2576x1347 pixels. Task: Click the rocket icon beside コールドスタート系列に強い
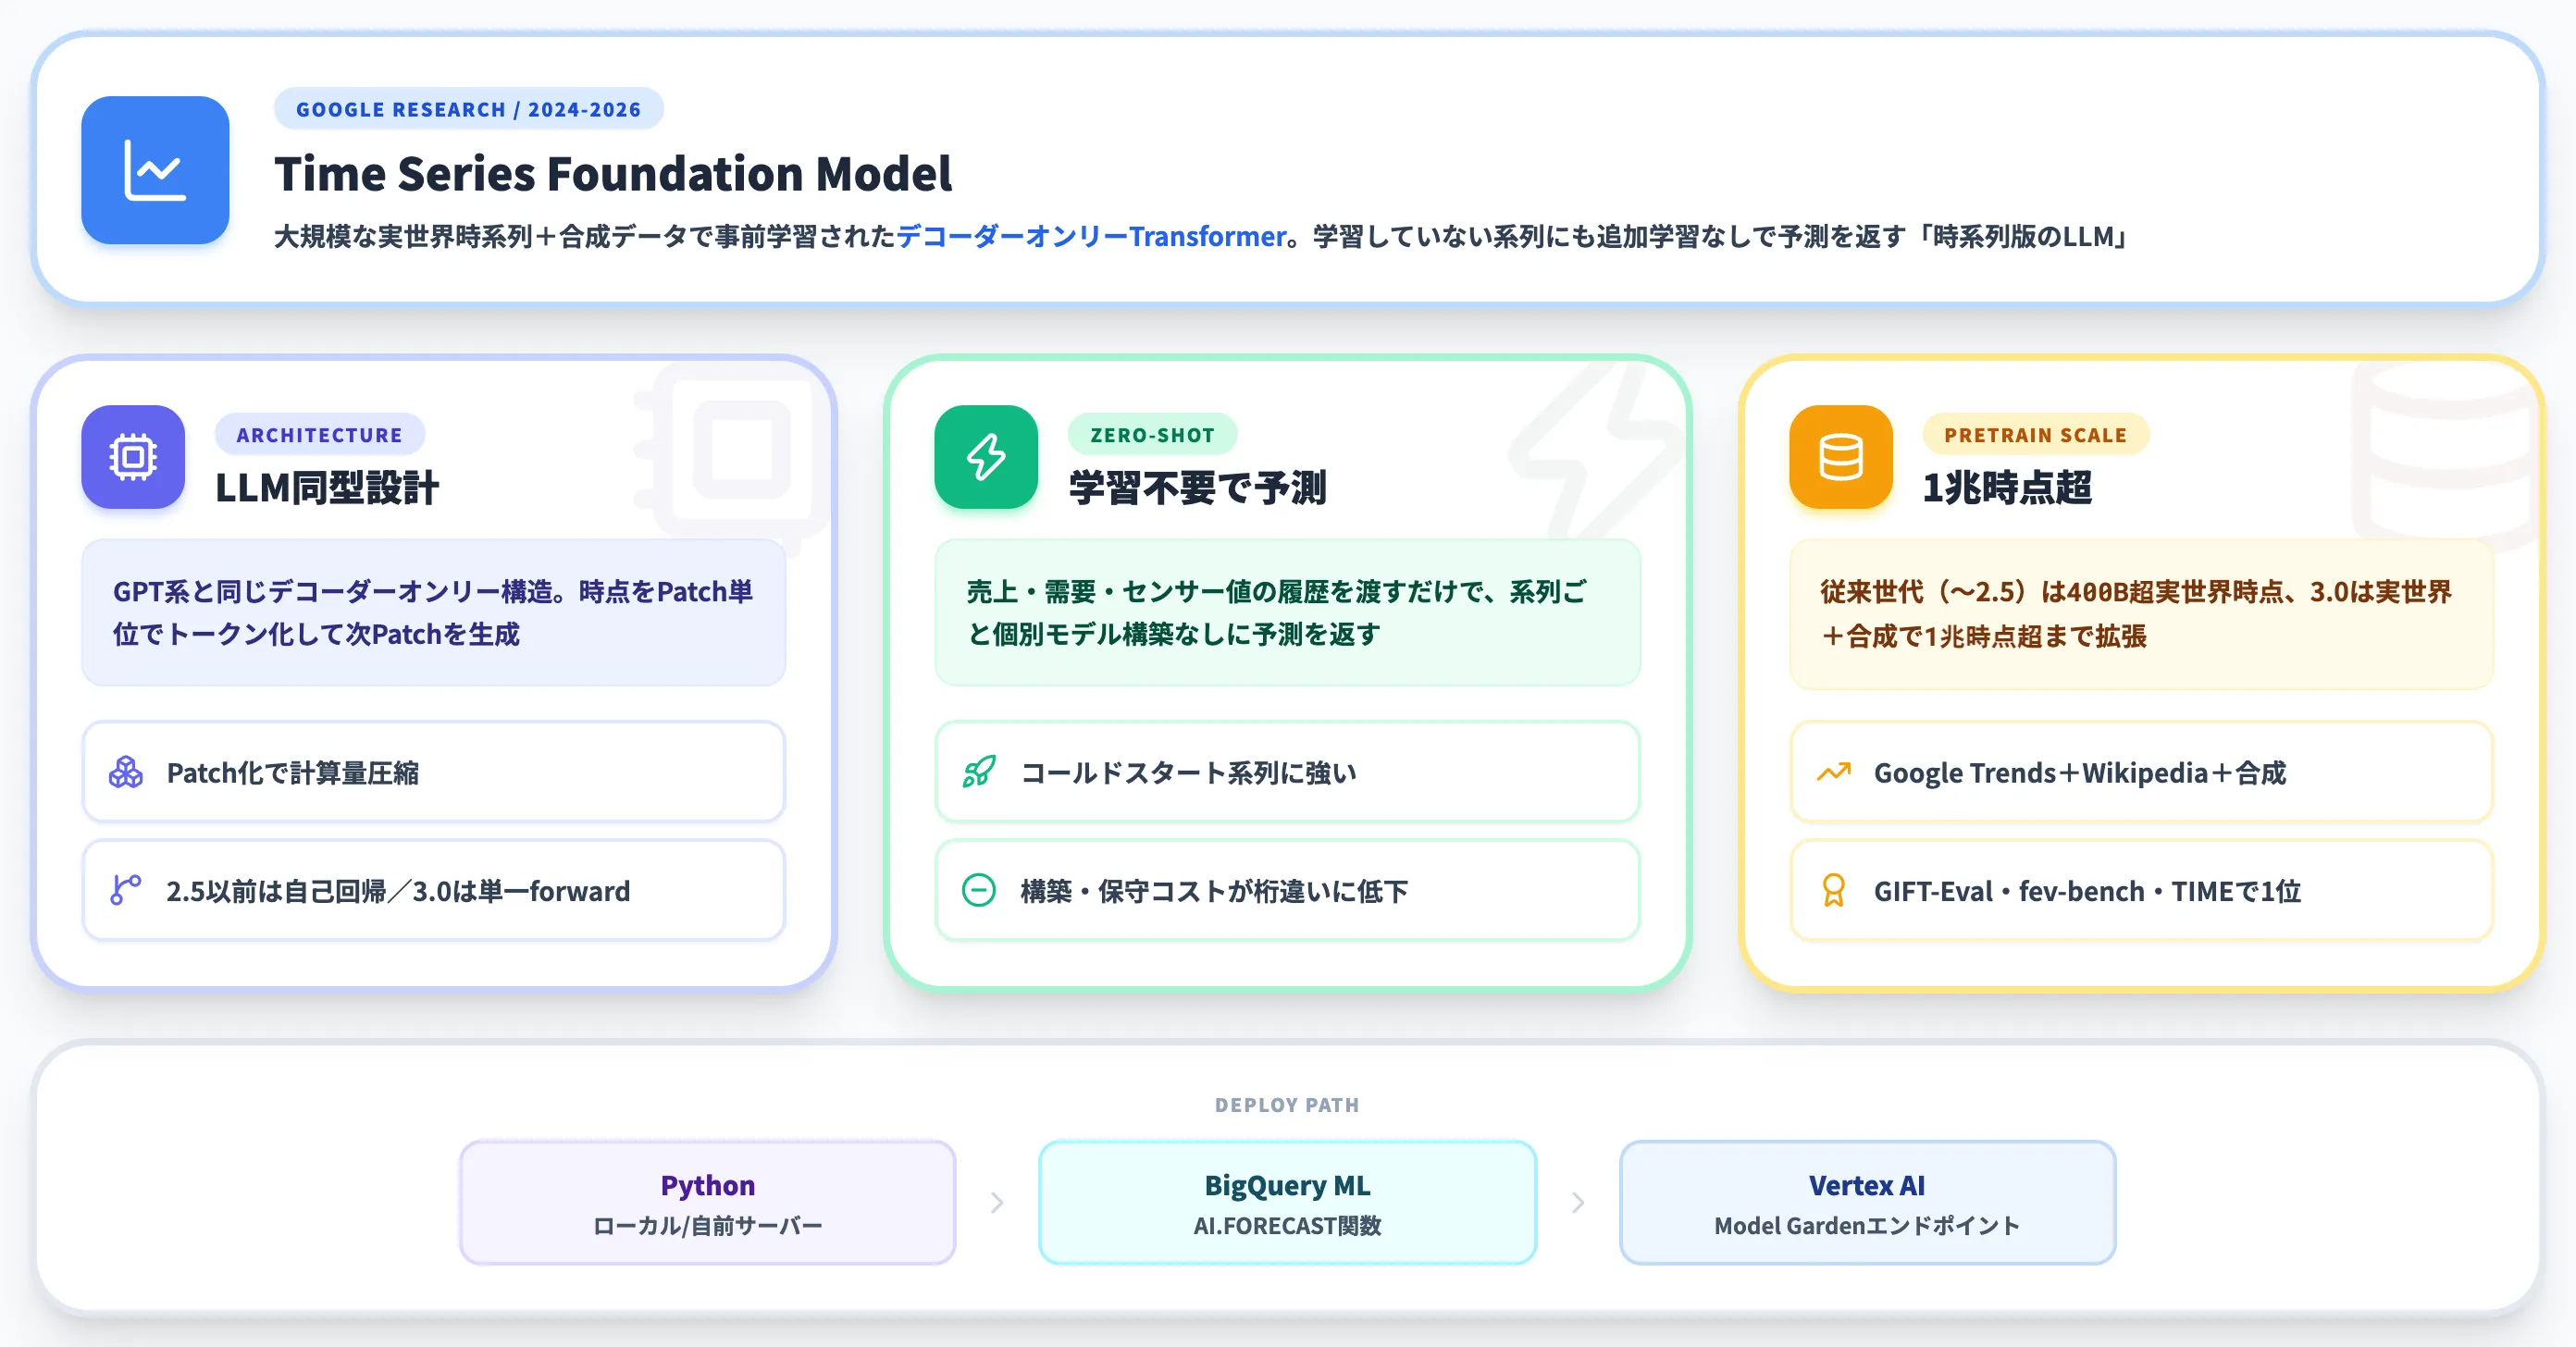pos(979,772)
